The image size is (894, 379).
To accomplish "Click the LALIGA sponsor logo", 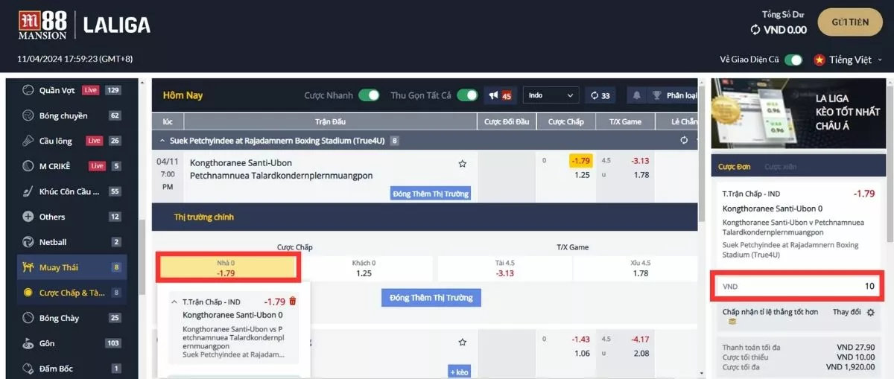I will [117, 25].
